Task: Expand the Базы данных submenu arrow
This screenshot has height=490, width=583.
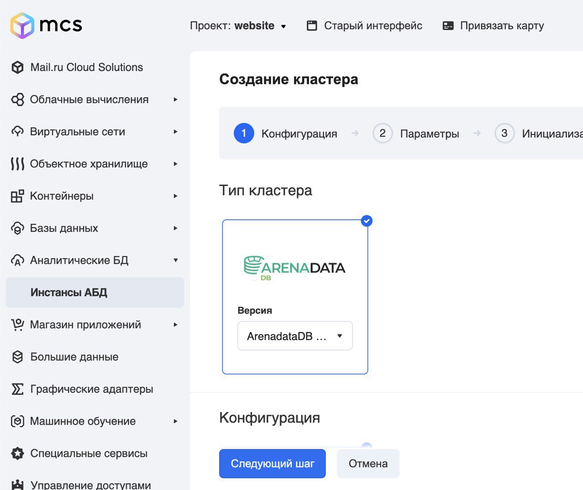Action: (175, 228)
